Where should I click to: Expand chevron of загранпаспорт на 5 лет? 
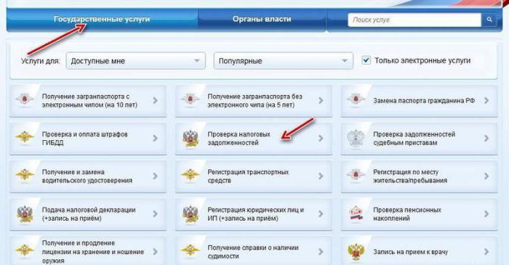321,100
